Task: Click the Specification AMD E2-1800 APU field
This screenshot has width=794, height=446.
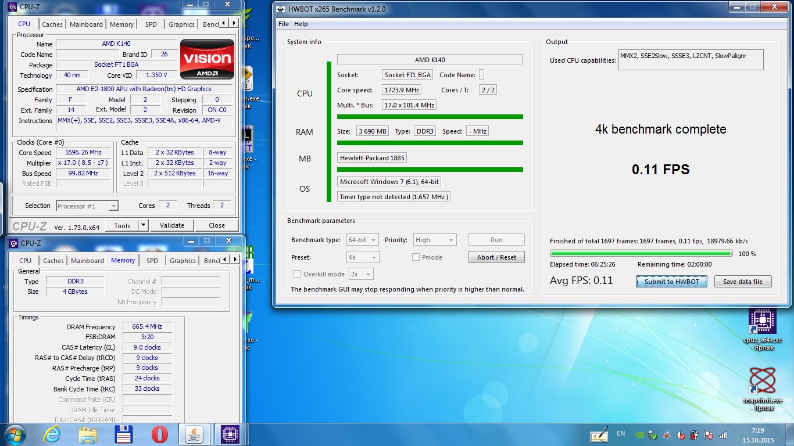Action: click(144, 89)
